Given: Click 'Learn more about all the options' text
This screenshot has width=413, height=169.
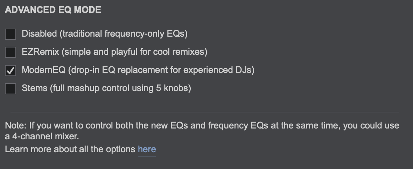Looking at the screenshot, I should [70, 149].
